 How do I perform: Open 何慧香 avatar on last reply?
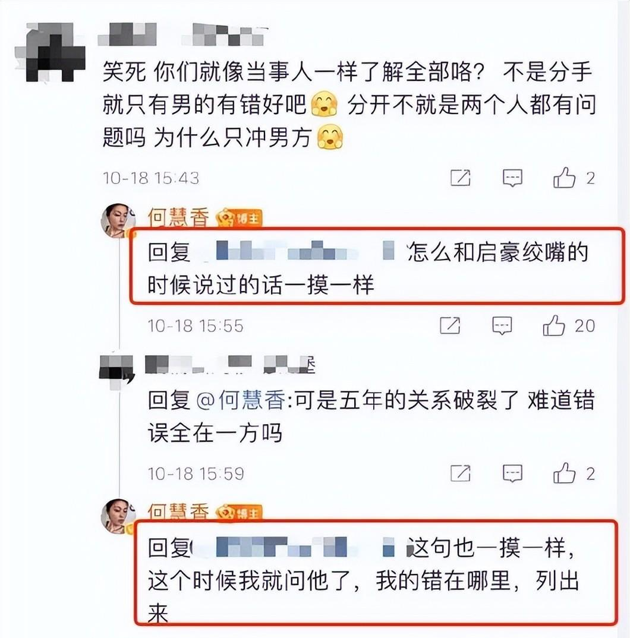tap(118, 516)
